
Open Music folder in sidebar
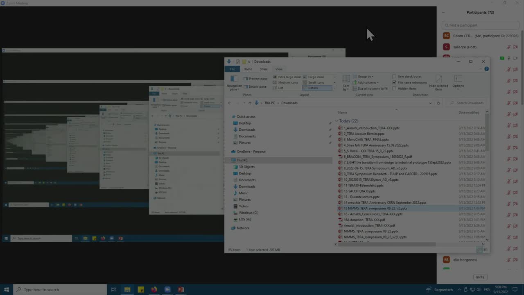pyautogui.click(x=243, y=193)
